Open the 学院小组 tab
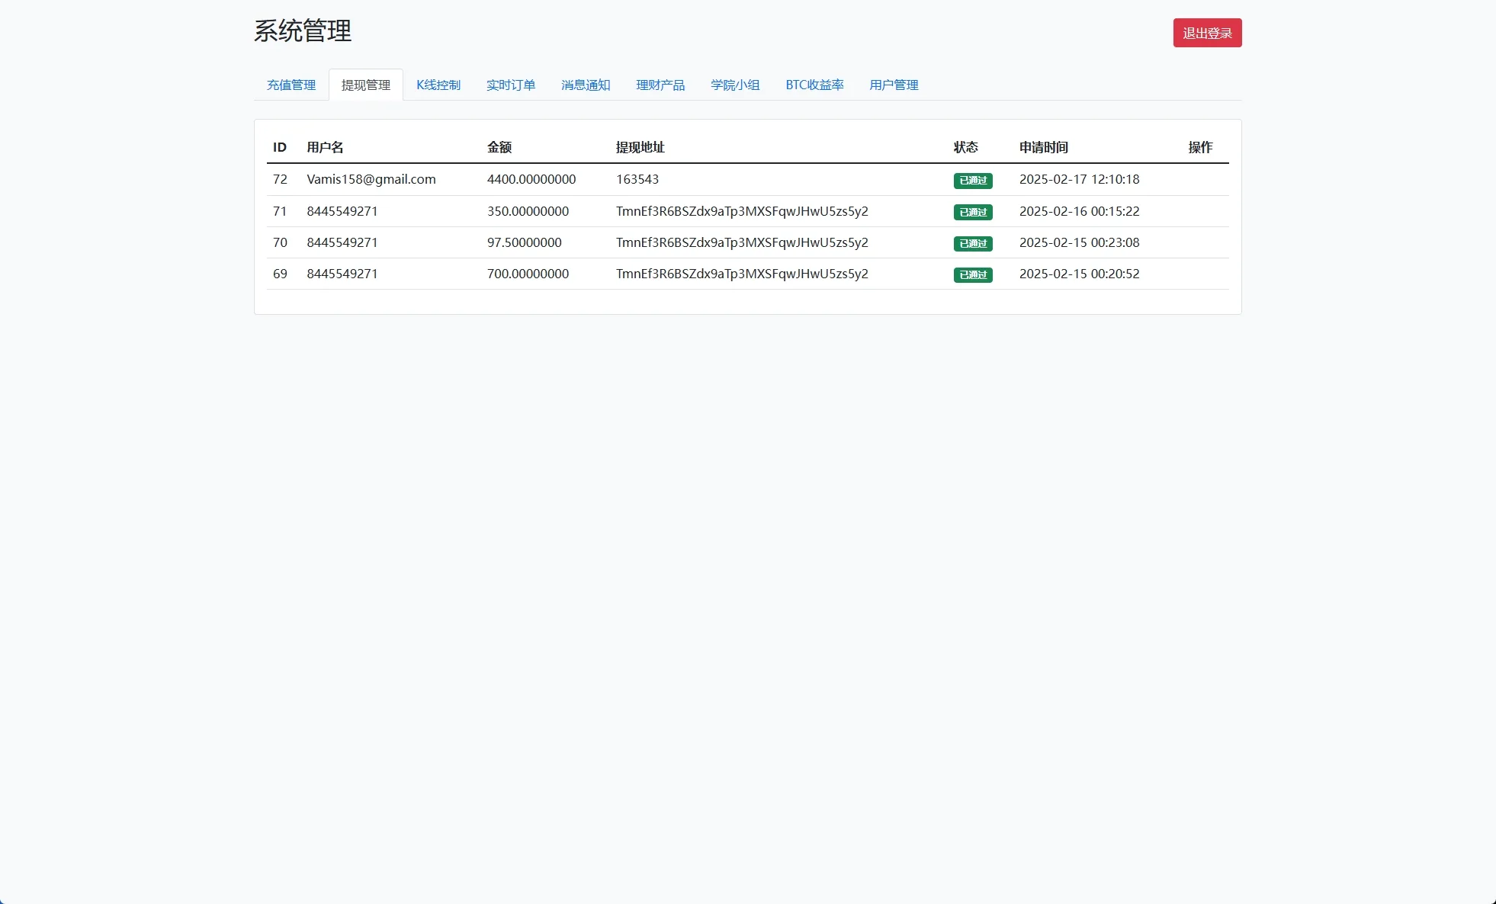1496x904 pixels. click(x=734, y=85)
